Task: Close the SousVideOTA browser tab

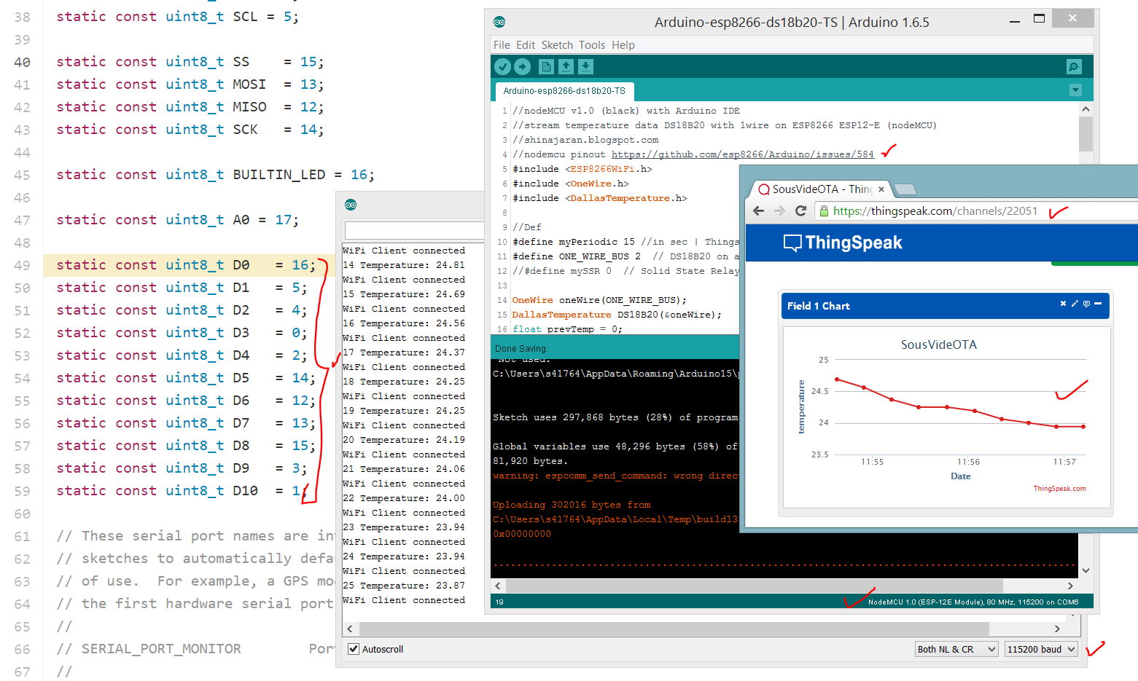Action: click(x=881, y=189)
